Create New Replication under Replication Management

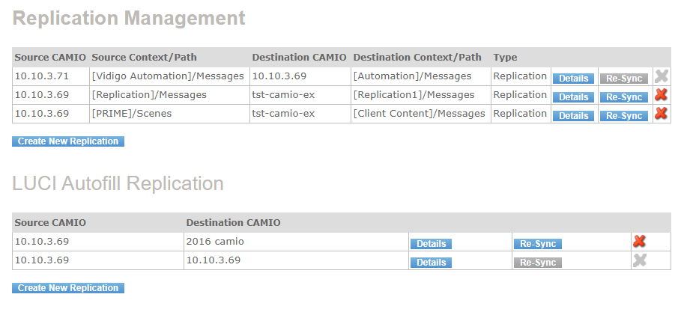(68, 141)
